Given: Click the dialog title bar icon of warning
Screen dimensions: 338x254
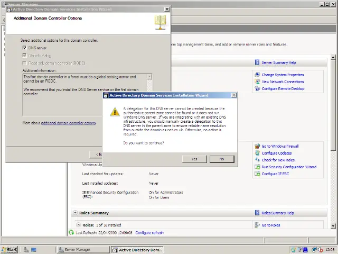Looking at the screenshot, I should pos(106,95).
